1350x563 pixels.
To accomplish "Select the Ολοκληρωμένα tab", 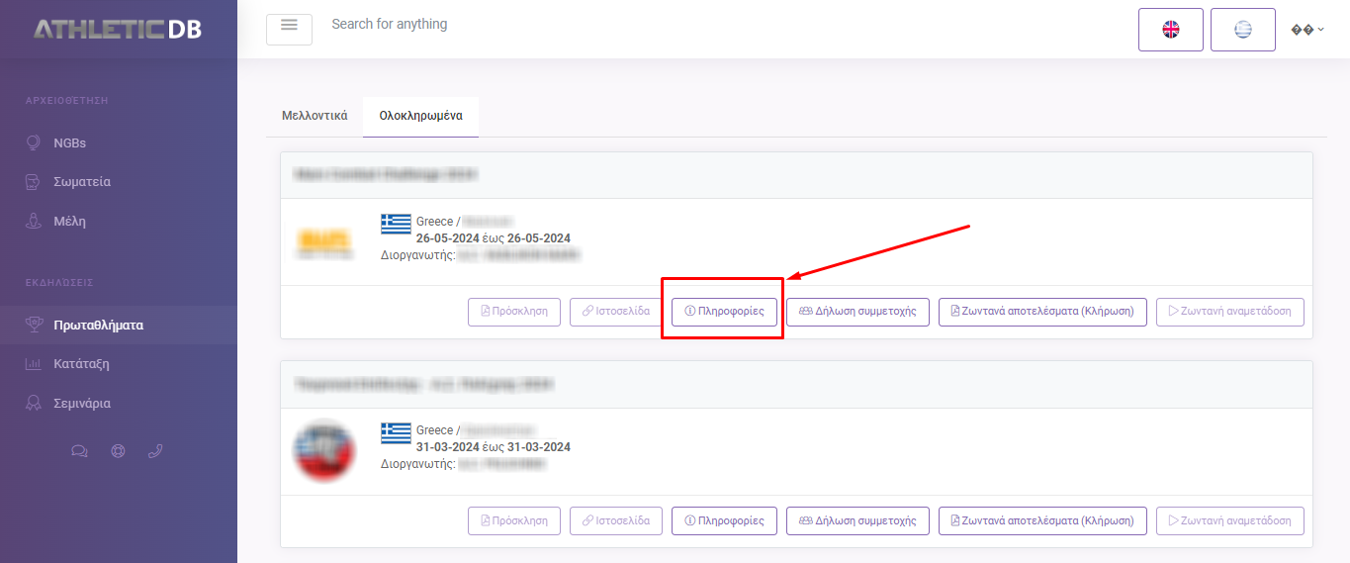I will pyautogui.click(x=420, y=116).
